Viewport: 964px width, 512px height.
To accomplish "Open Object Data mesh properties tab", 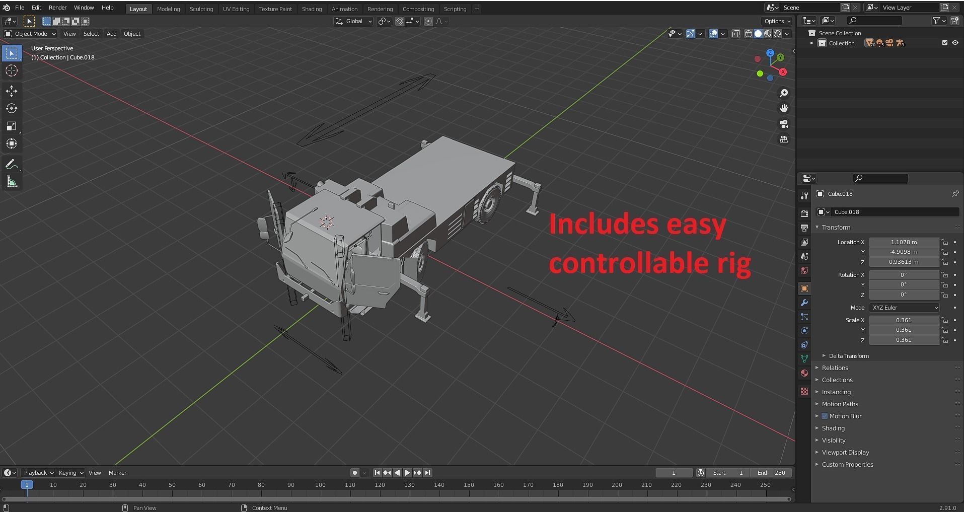I will (x=804, y=359).
